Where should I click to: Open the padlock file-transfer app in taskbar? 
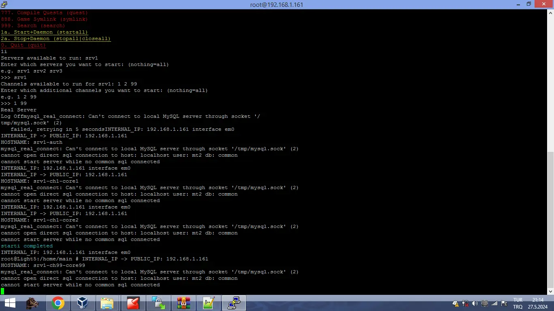(158, 303)
